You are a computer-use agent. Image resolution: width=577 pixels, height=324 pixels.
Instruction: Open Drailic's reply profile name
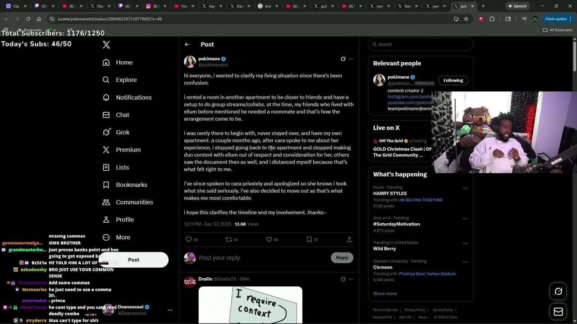point(205,279)
